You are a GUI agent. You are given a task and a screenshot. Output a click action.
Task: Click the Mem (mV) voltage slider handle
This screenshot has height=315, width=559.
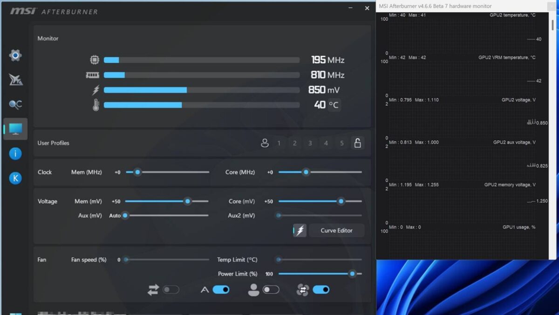tap(188, 201)
